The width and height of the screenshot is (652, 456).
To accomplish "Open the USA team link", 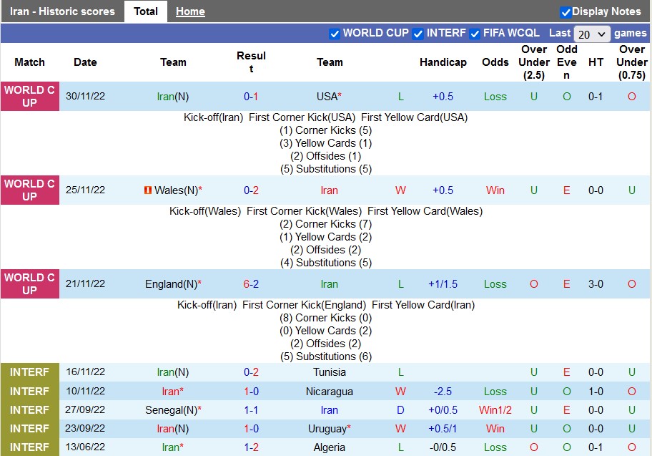I will pos(328,97).
